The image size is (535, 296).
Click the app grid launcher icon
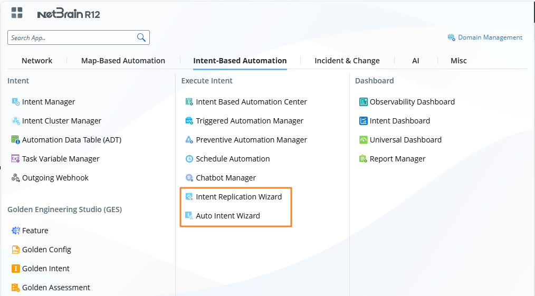17,13
